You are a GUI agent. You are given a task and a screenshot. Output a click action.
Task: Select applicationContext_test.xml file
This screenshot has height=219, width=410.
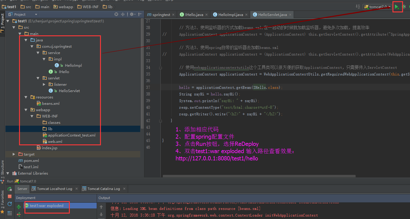(69, 135)
